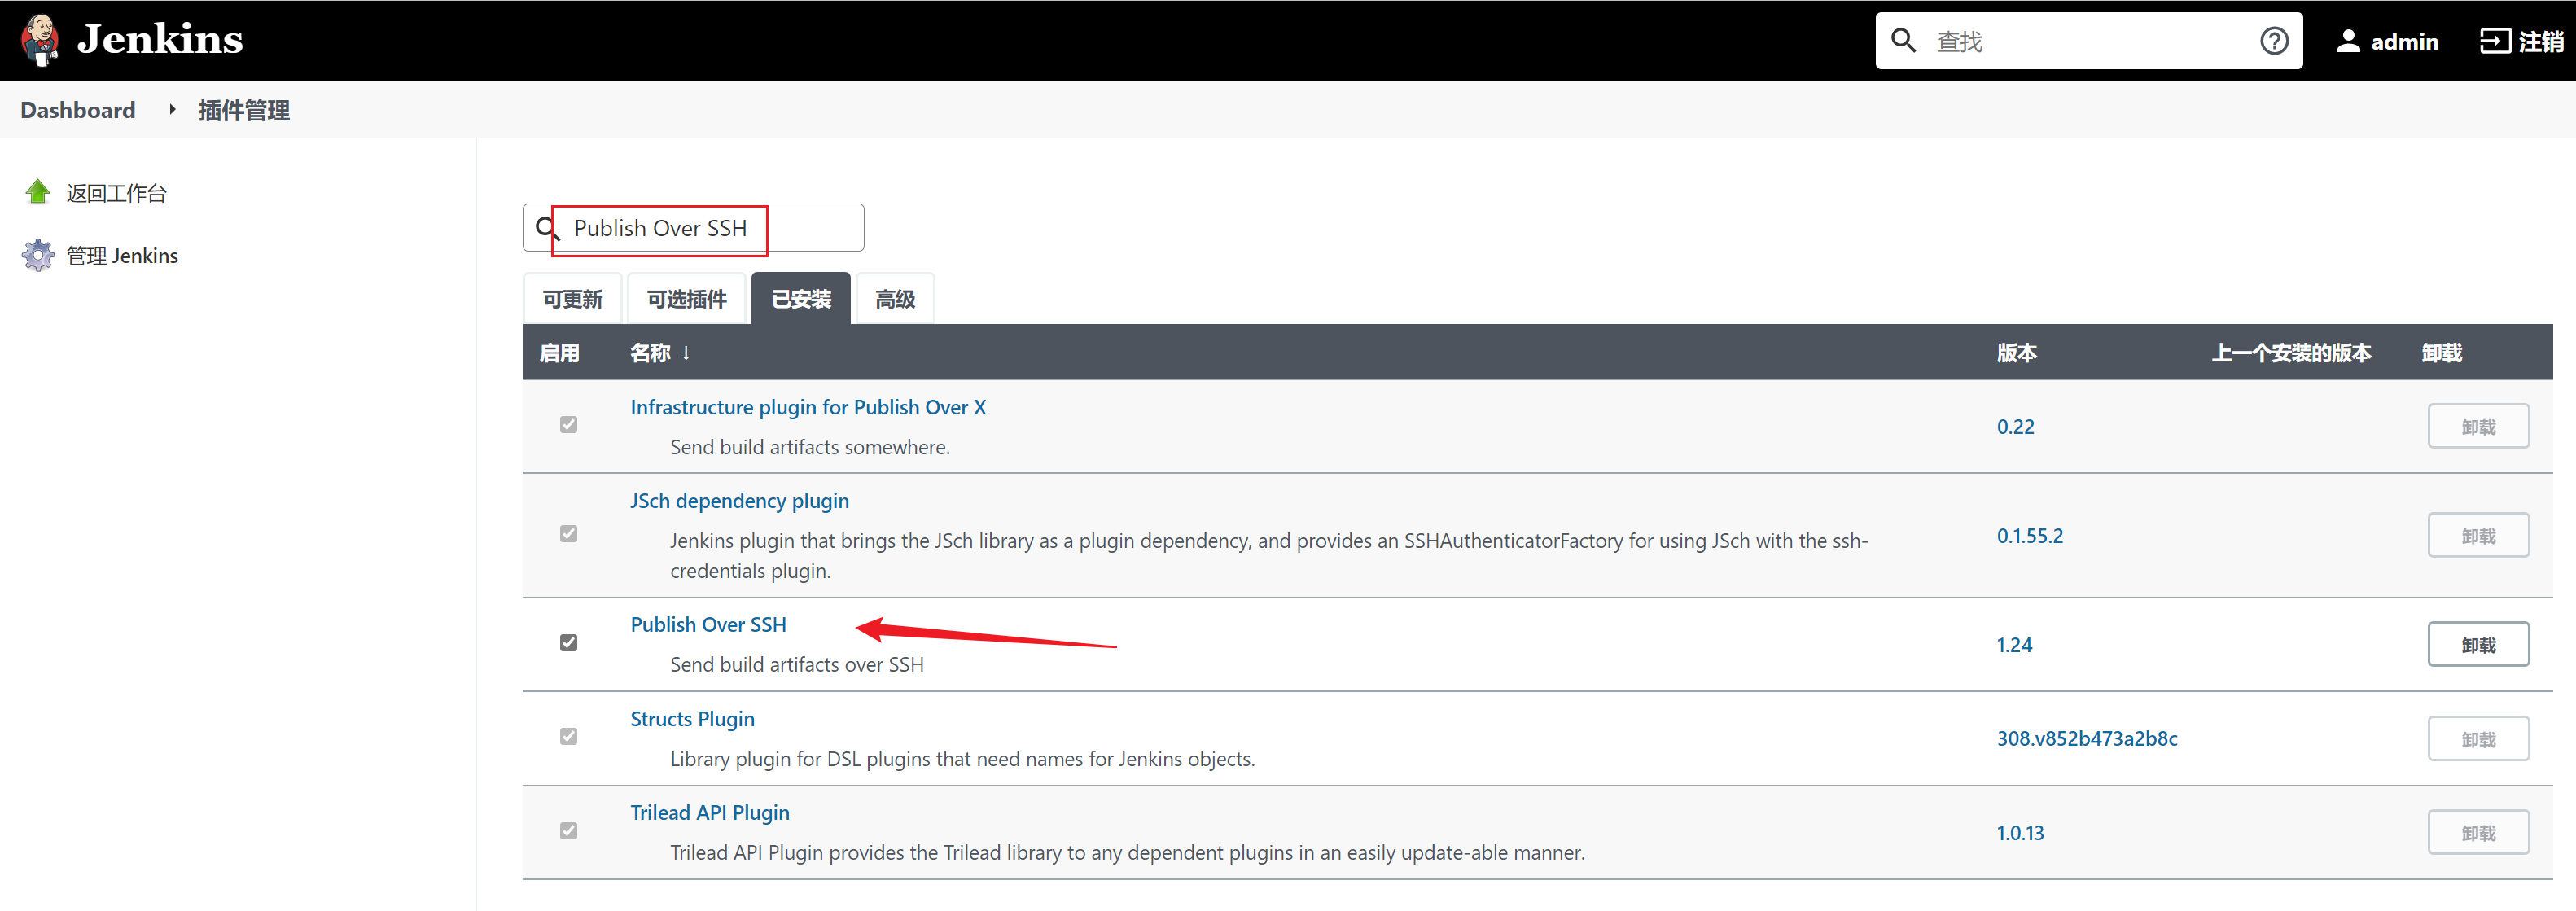
Task: Click the Trilead API Plugin description text
Action: click(1127, 853)
